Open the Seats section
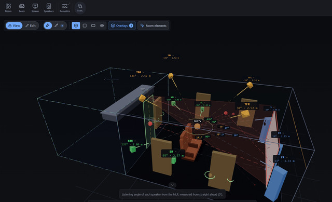 pyautogui.click(x=22, y=8)
